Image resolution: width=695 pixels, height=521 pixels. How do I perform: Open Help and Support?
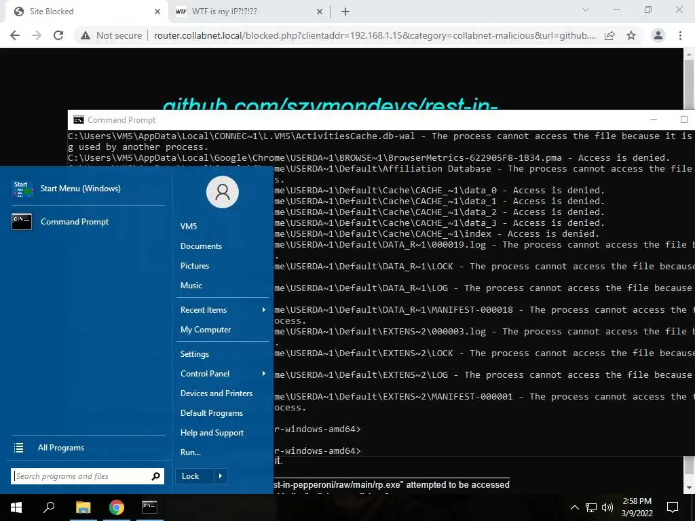pyautogui.click(x=212, y=433)
